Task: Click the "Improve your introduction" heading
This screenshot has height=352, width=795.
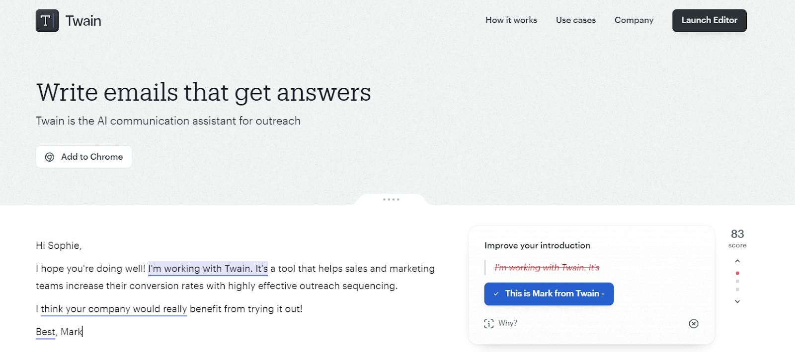Action: coord(537,245)
